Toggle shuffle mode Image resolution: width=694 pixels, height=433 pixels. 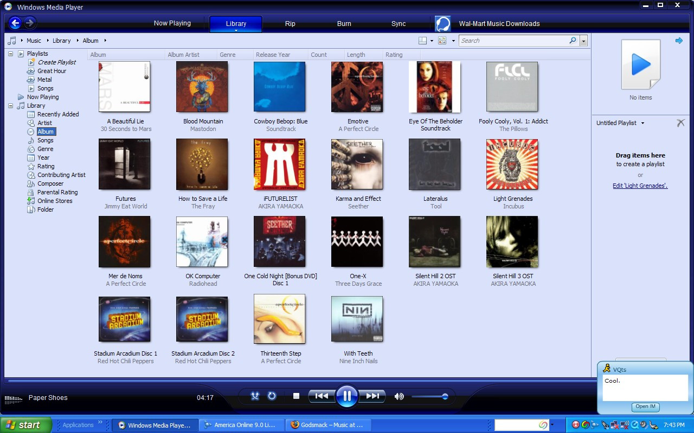coord(255,396)
